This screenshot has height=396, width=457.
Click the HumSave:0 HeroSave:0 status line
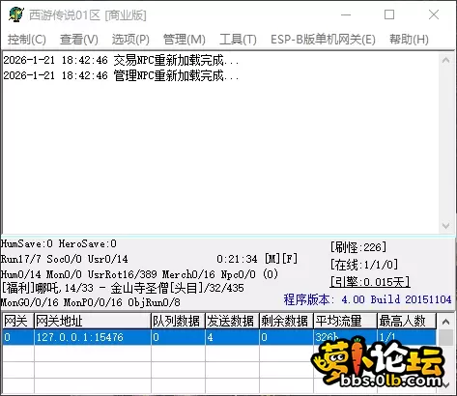click(59, 243)
